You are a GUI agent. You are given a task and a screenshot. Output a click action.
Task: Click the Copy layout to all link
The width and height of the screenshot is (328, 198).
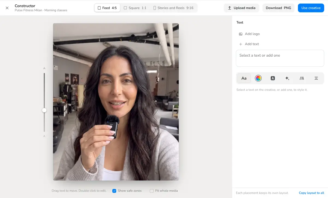pos(311,193)
